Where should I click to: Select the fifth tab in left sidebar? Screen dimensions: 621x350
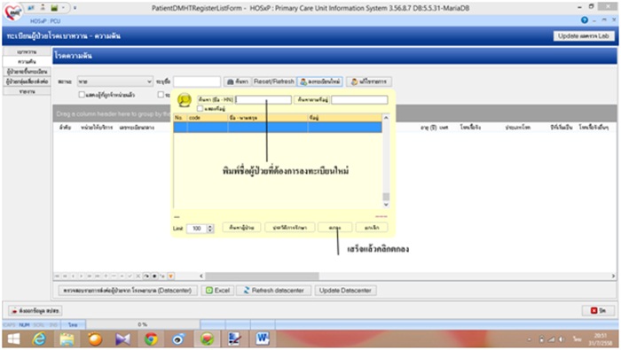click(27, 91)
